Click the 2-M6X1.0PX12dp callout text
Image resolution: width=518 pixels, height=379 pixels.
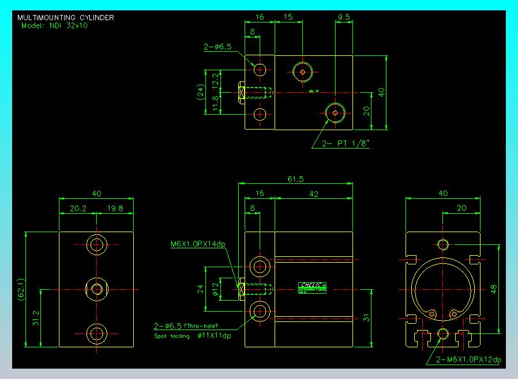tap(468, 359)
